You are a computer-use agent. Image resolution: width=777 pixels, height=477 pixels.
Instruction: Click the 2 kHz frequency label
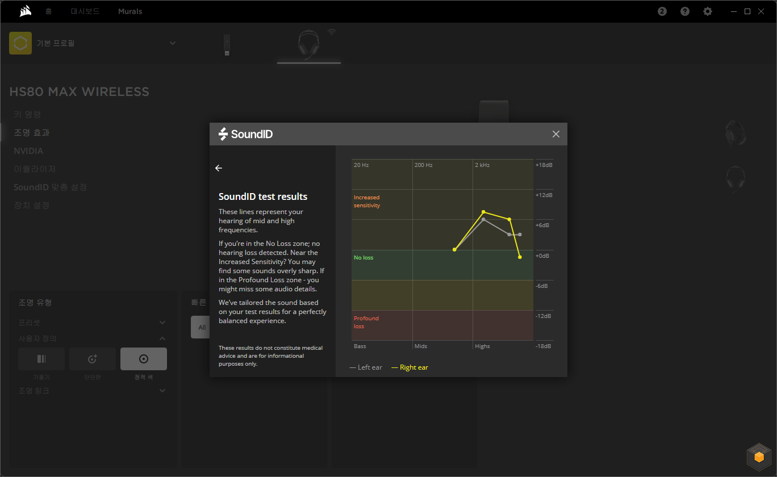tap(482, 165)
